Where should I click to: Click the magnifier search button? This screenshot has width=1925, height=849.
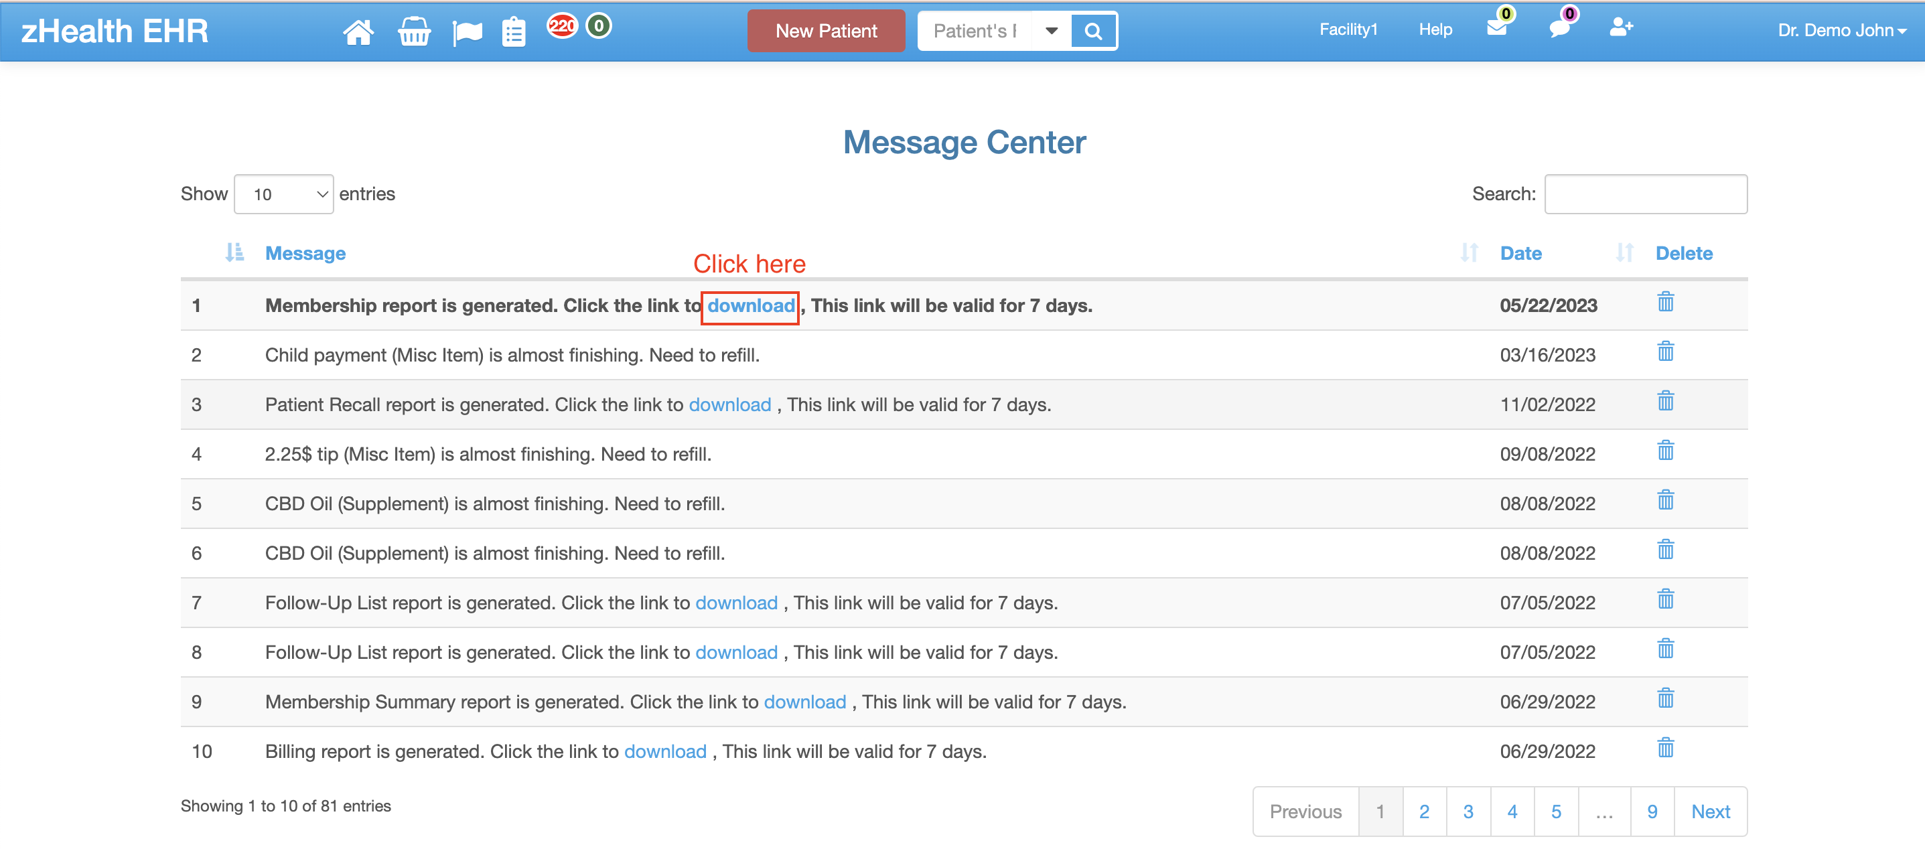coord(1092,31)
